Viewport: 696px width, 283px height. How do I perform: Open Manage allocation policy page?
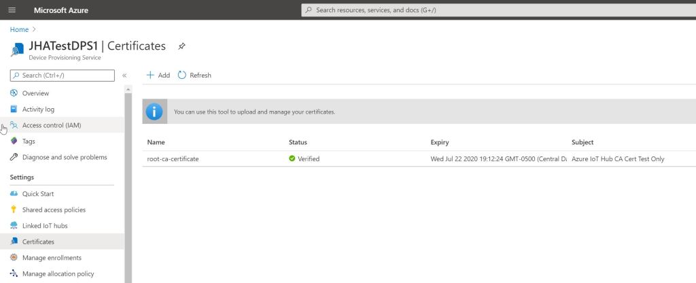tap(58, 274)
